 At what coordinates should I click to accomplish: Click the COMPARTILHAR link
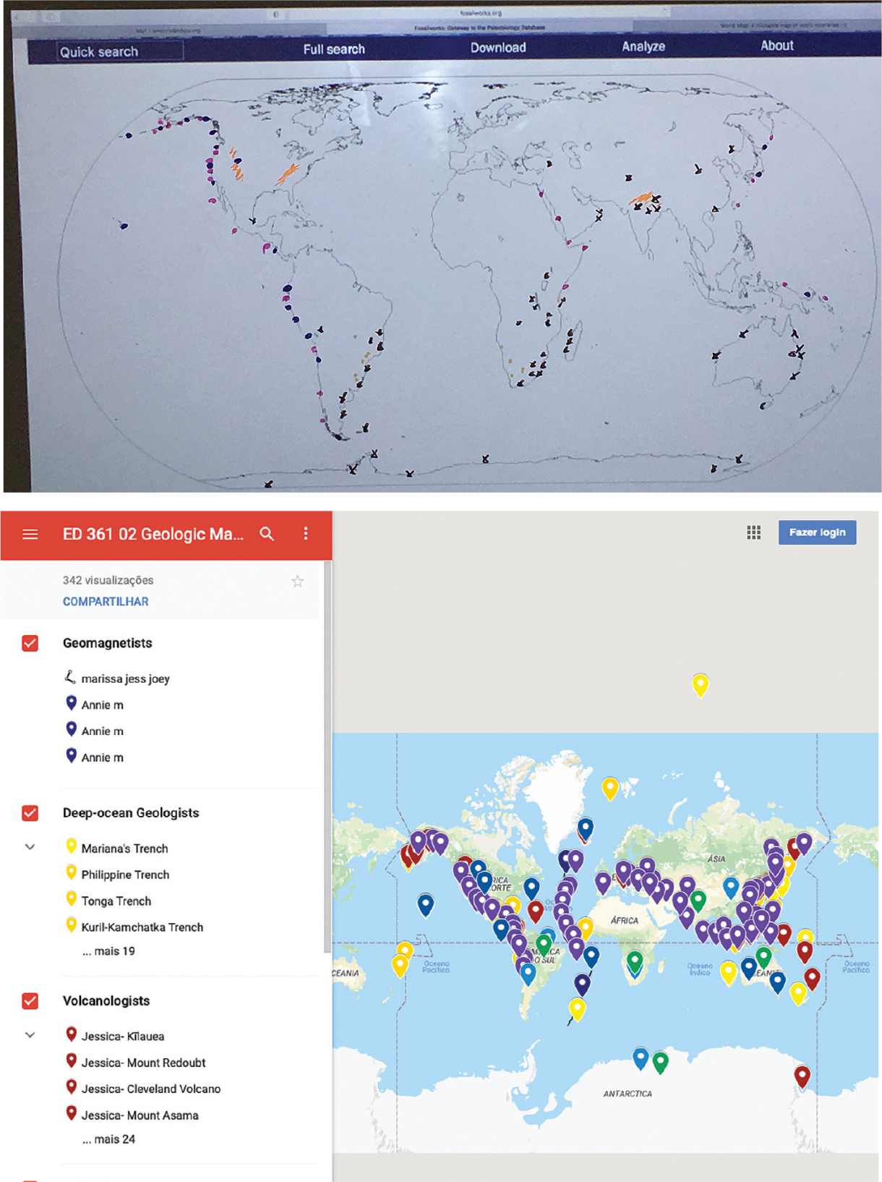pos(106,602)
